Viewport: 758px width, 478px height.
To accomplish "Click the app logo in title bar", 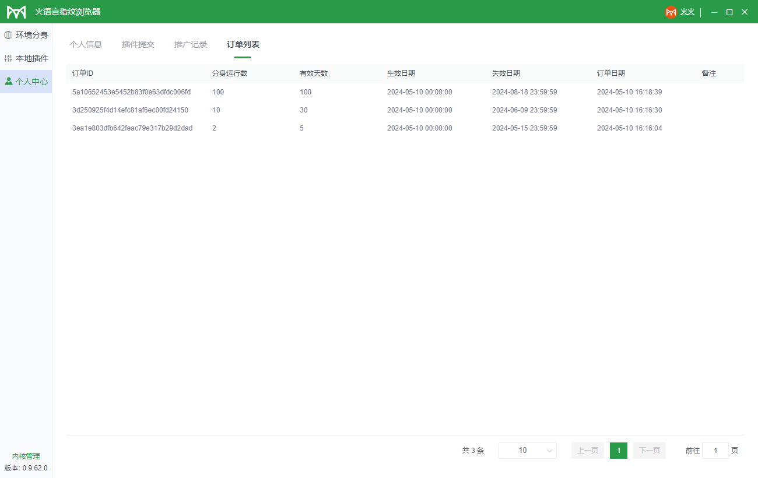I will click(x=16, y=12).
